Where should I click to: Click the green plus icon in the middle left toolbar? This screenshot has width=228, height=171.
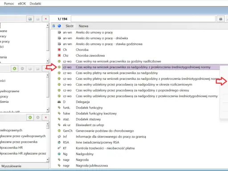15,69
